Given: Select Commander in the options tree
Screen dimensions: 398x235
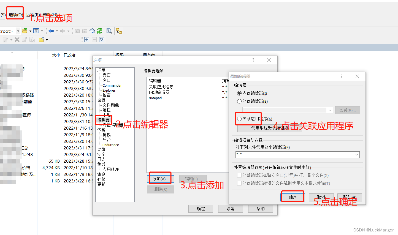Looking at the screenshot, I should point(112,86).
